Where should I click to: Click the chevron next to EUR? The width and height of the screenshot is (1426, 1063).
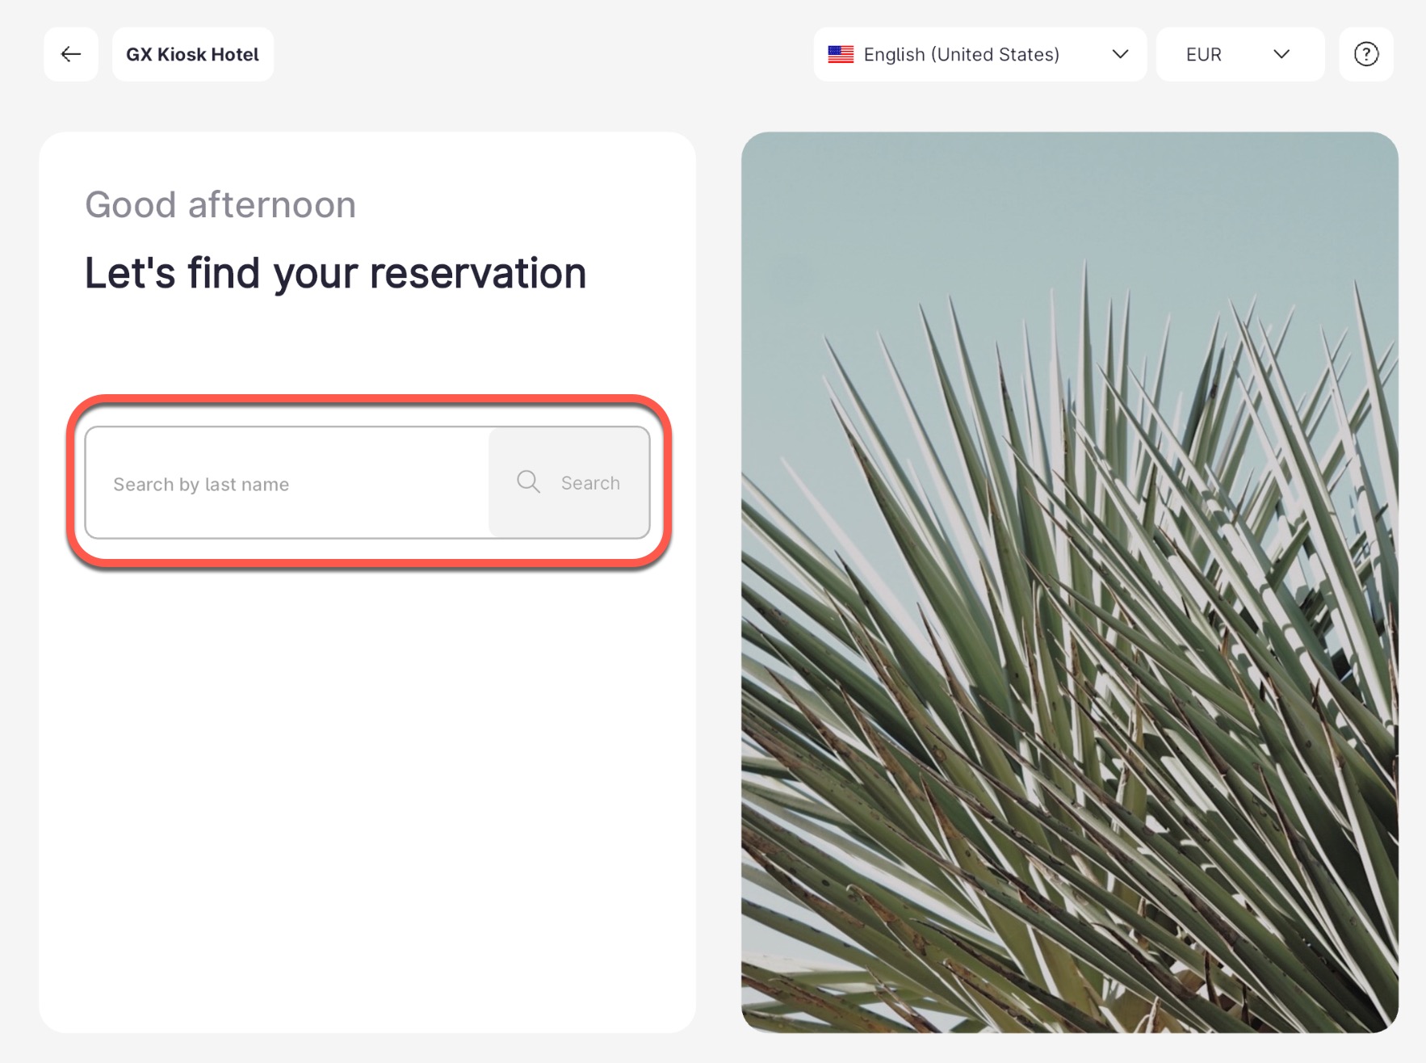pos(1281,54)
